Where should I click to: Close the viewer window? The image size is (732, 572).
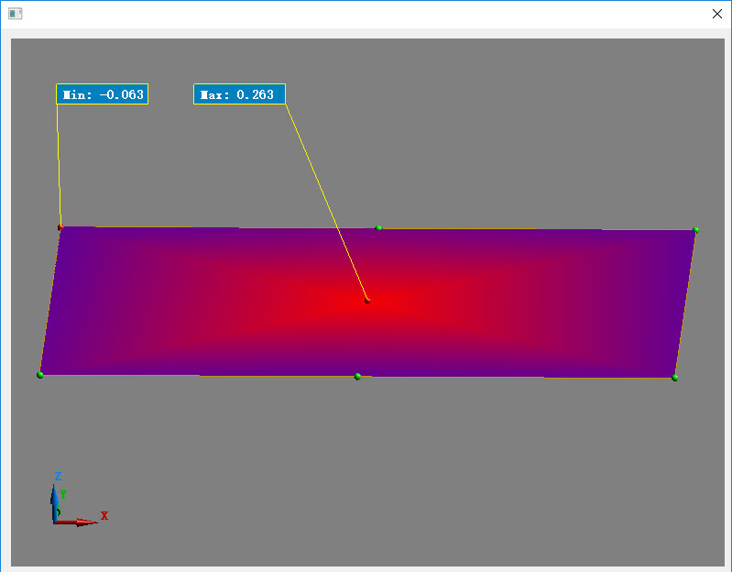tap(717, 14)
